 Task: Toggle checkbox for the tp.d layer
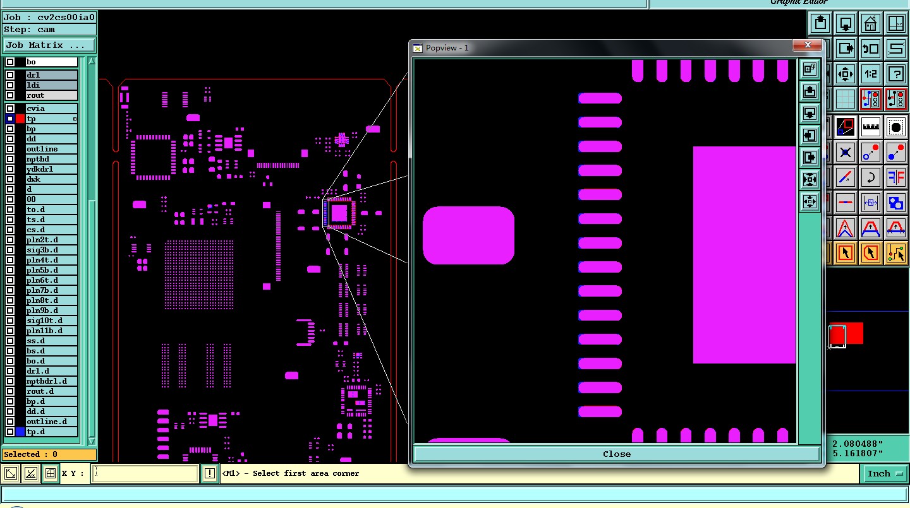pos(10,432)
